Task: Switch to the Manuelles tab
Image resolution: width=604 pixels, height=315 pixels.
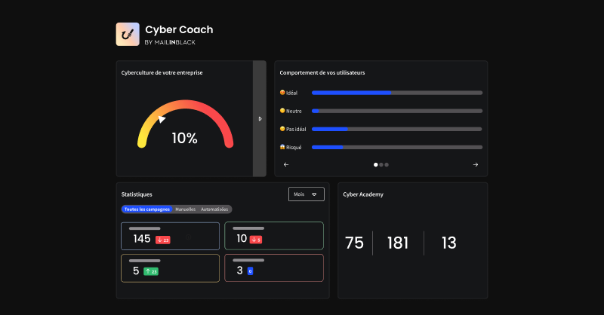Action: coord(185,209)
